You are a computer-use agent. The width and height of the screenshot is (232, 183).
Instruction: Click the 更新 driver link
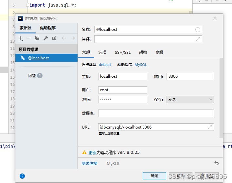[x=92, y=152]
